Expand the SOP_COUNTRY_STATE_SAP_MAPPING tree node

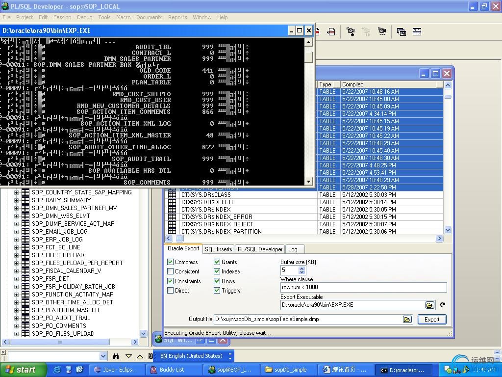coord(16,192)
